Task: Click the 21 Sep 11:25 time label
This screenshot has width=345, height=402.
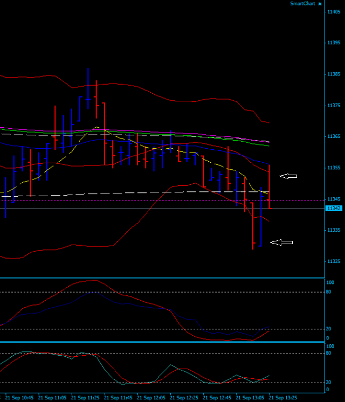Action: [x=85, y=398]
